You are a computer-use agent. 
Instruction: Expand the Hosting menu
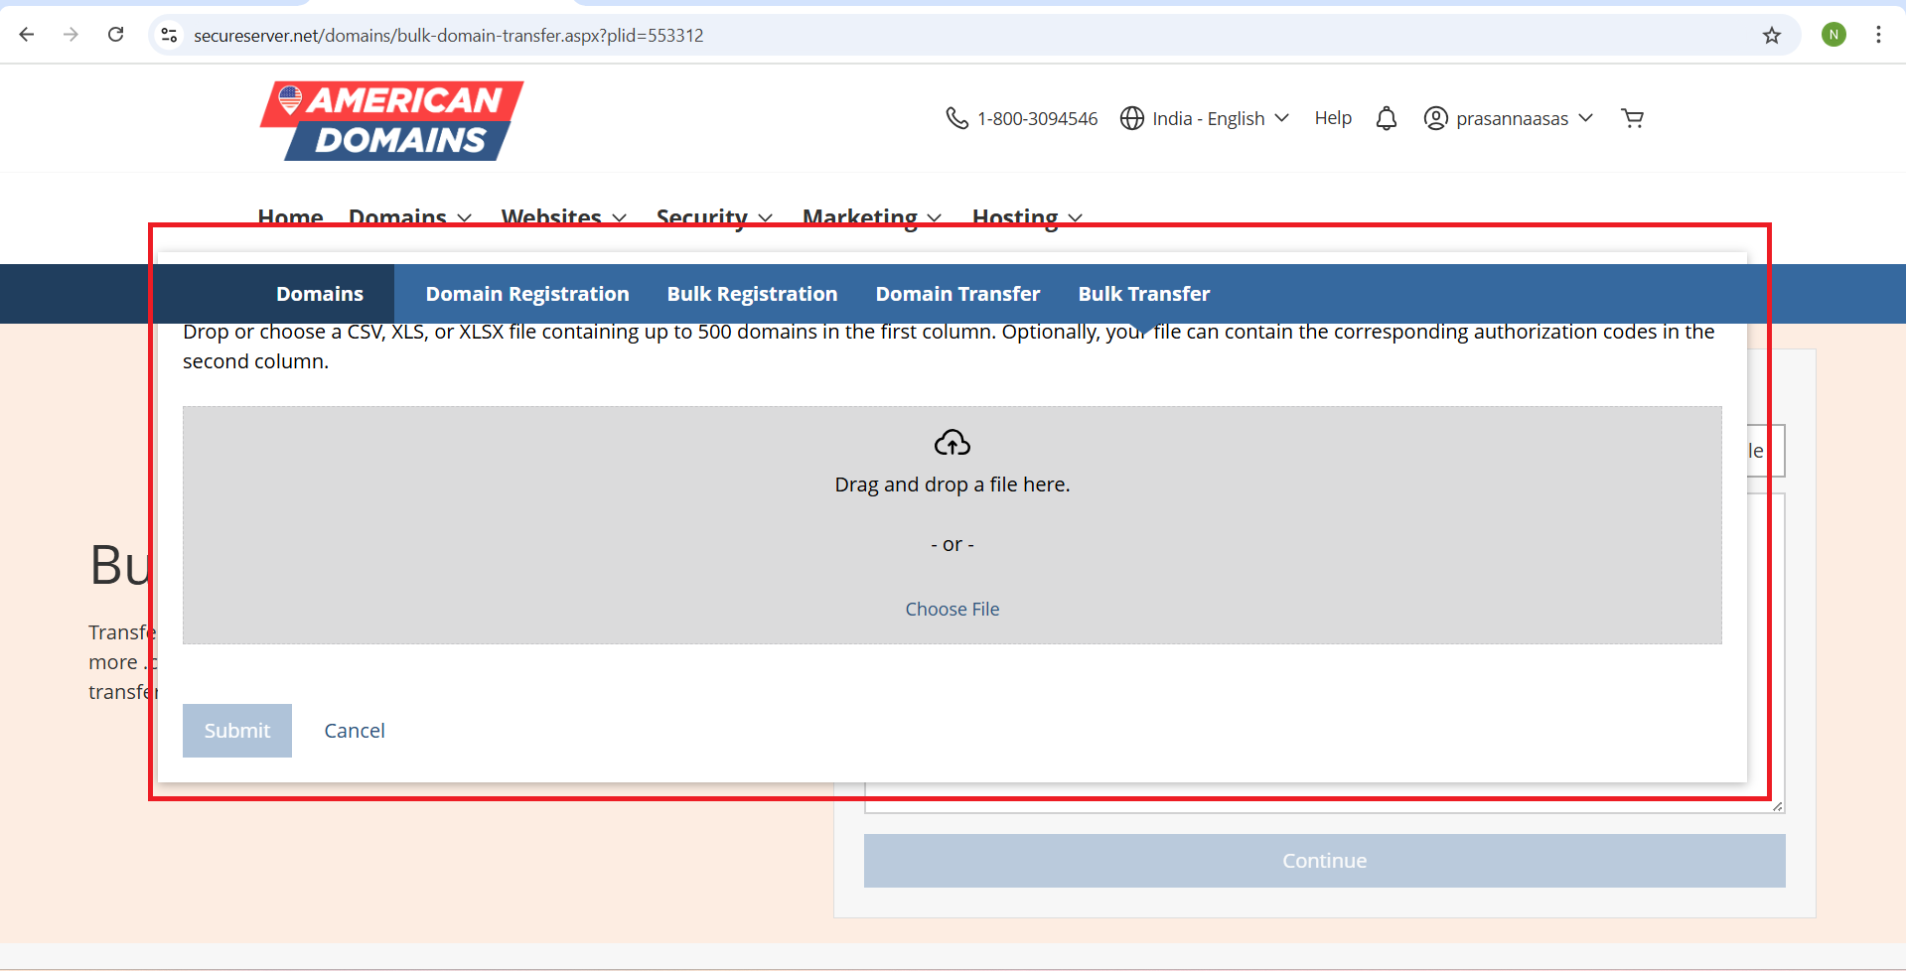pos(1026,216)
